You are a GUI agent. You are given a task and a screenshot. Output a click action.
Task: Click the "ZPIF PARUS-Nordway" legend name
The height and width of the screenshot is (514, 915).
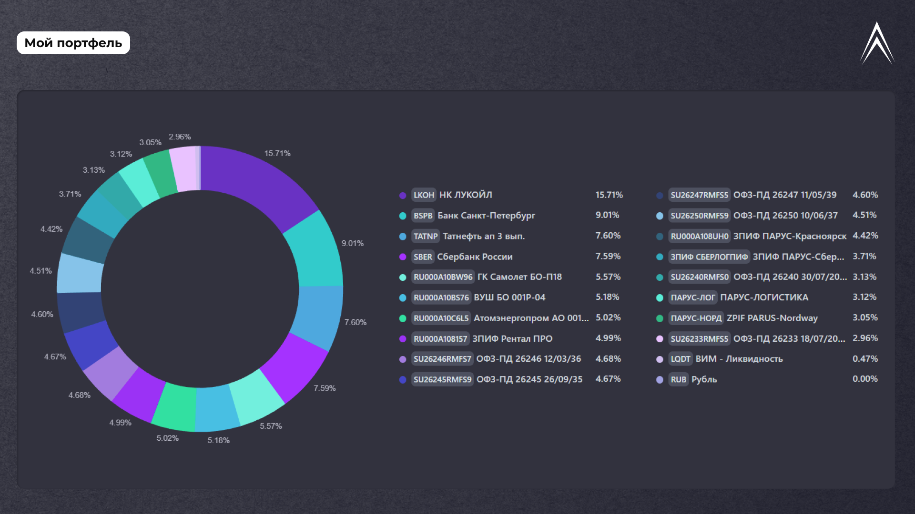click(772, 318)
